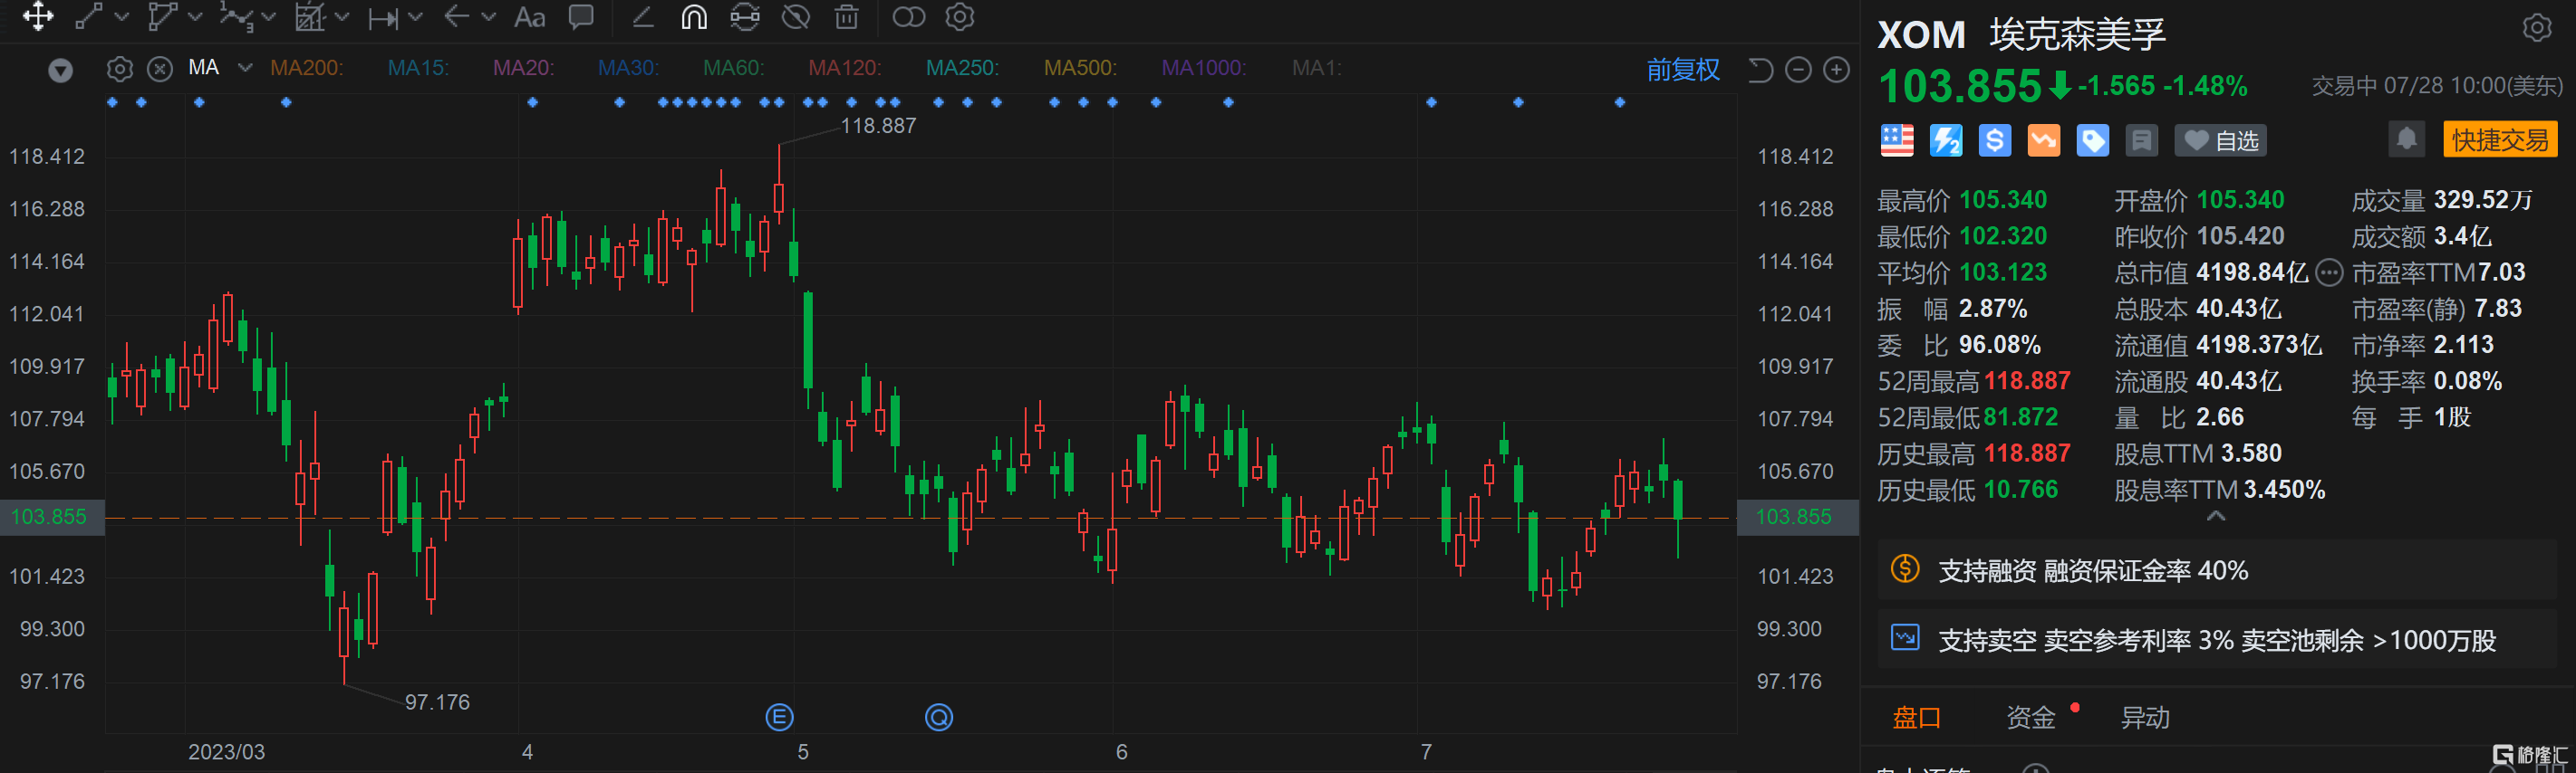Select the polygon shape drawing tool
Image resolution: width=2576 pixels, height=773 pixels.
click(162, 16)
